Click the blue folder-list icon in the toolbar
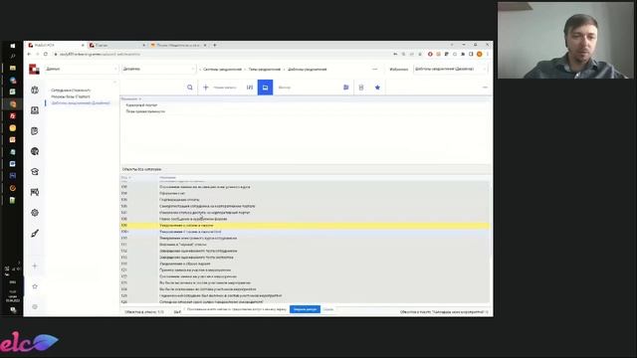This screenshot has width=637, height=358. [346, 88]
